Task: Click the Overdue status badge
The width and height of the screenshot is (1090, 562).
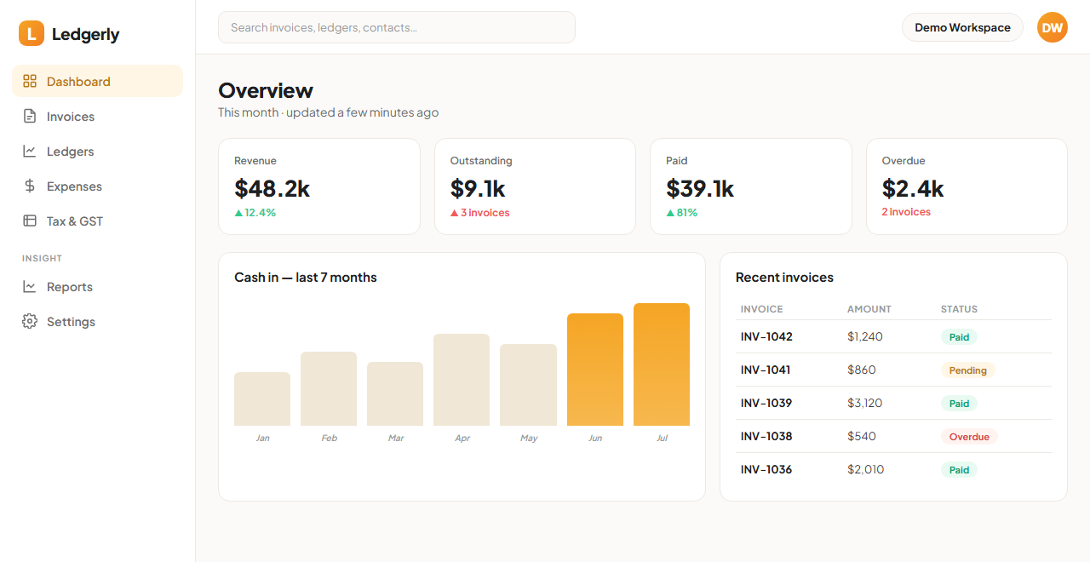Action: pos(969,437)
